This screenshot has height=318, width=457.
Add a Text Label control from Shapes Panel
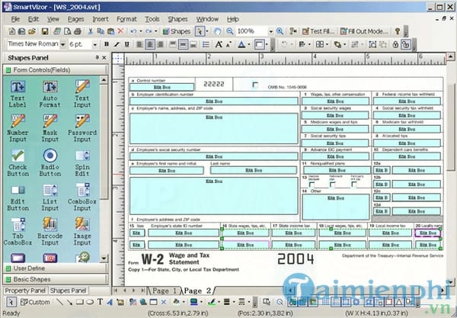coord(18,94)
